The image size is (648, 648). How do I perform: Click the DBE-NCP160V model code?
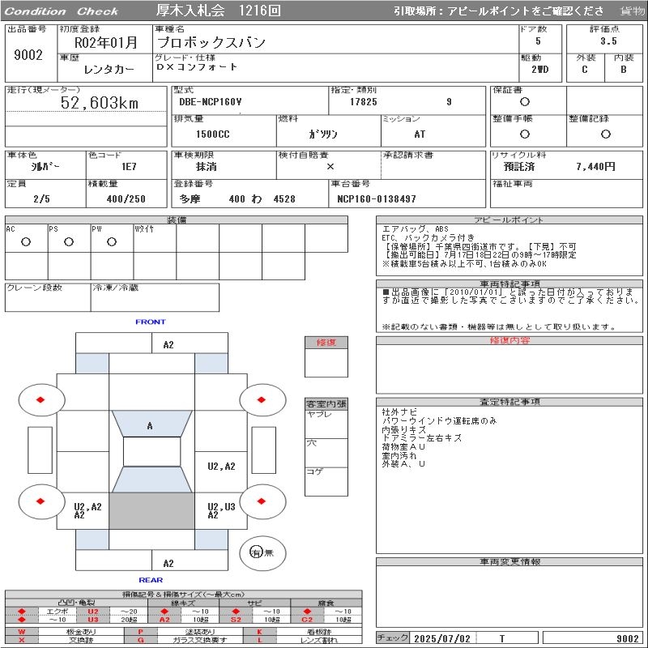[x=211, y=102]
